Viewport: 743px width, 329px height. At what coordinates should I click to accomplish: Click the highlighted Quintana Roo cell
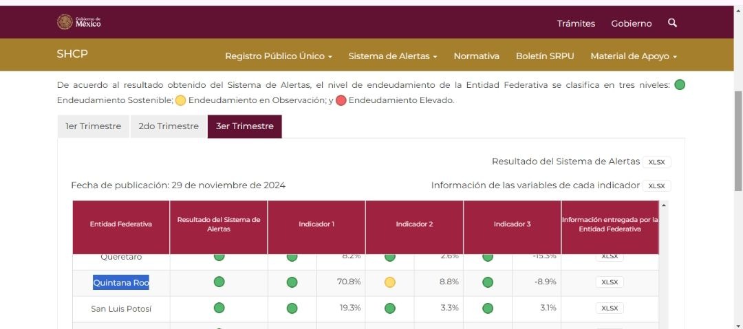(121, 282)
